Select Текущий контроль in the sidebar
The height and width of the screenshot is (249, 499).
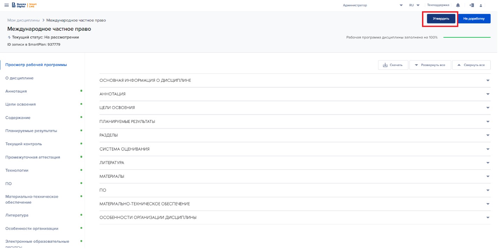(23, 144)
